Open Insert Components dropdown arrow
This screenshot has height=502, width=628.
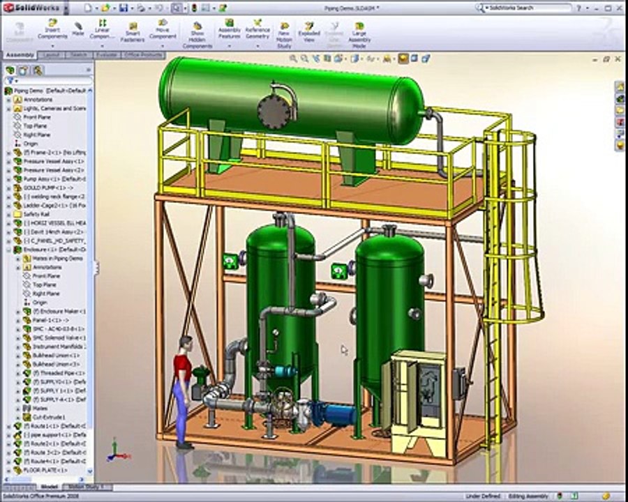click(x=52, y=45)
